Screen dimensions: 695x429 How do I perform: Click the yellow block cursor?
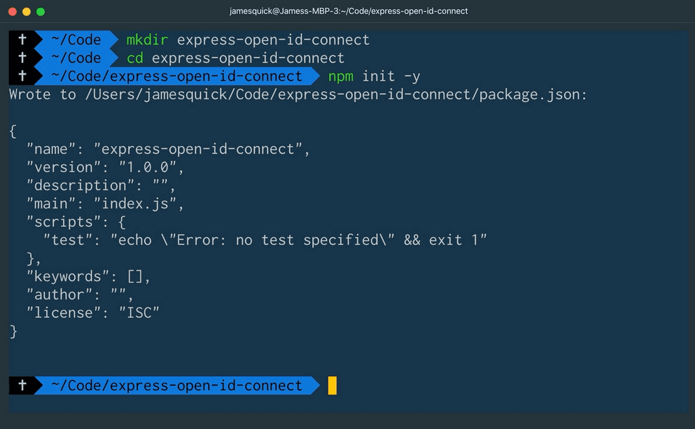(x=332, y=385)
